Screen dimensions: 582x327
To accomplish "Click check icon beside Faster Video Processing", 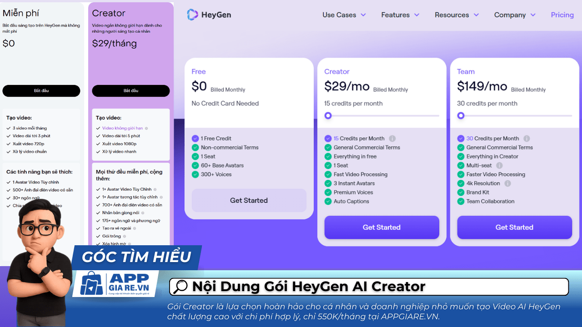I will (461, 174).
